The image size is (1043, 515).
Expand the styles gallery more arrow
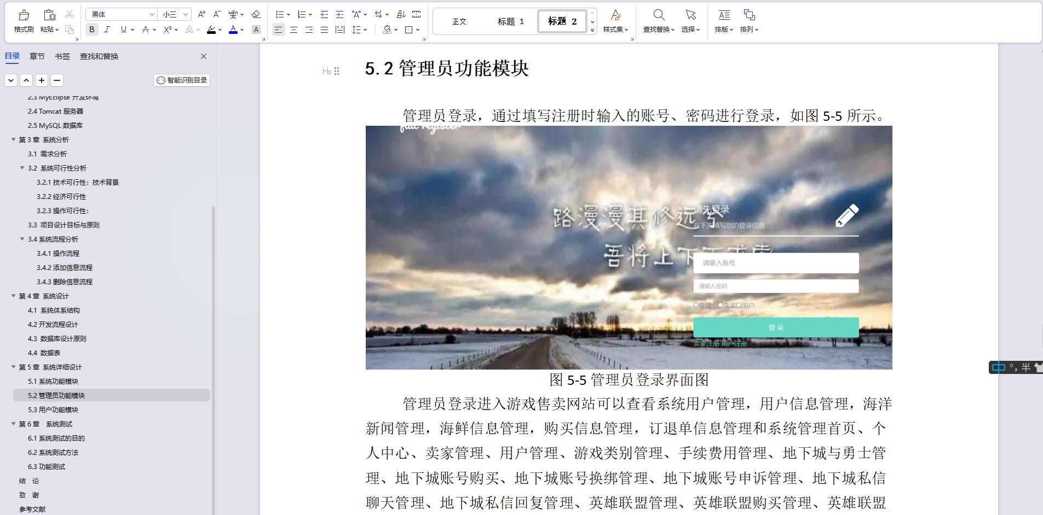coord(592,31)
